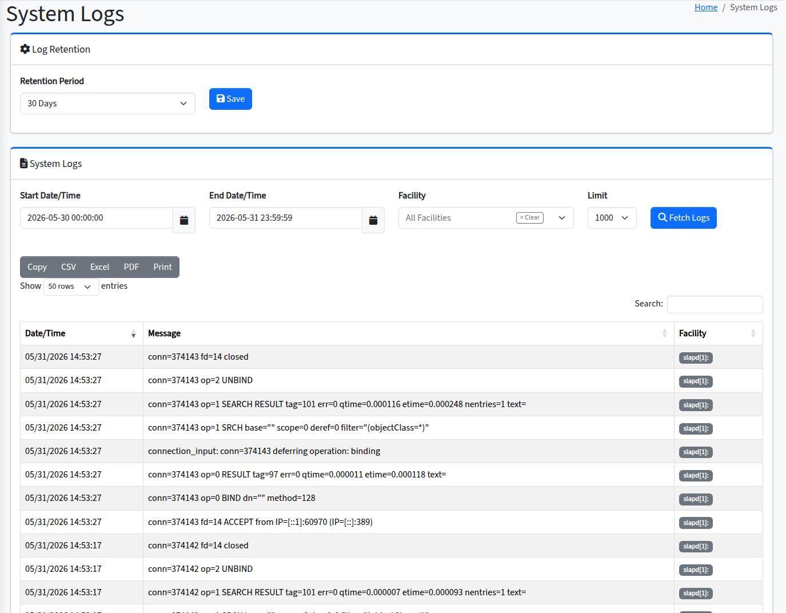This screenshot has height=613, width=786.
Task: Export logs as PDF
Action: 131,267
